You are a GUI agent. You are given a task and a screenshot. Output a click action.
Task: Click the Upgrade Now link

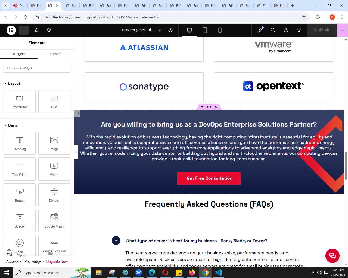(x=57, y=262)
